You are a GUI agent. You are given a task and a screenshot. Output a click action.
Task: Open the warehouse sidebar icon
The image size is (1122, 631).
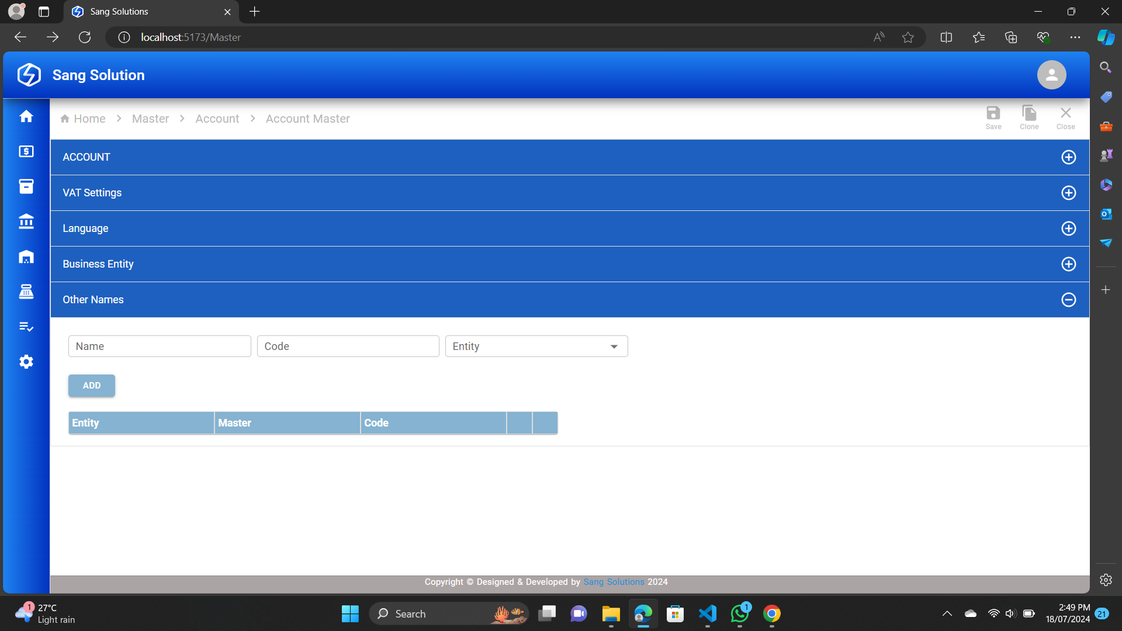coord(26,256)
